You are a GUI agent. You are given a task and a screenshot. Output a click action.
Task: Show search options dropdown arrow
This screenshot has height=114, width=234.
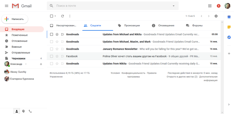173,6
